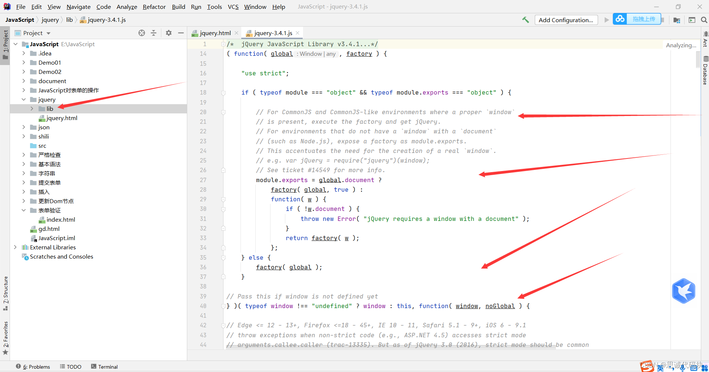The width and height of the screenshot is (709, 372).
Task: Toggle fold marker at line 29 function
Action: 224,199
